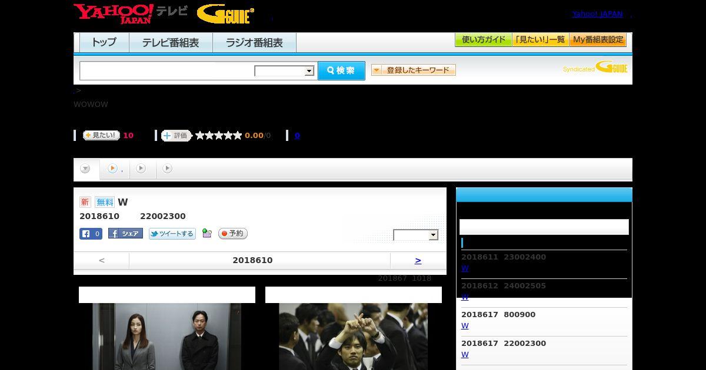
Task: Open the dropdown inside the search box
Action: pos(284,71)
